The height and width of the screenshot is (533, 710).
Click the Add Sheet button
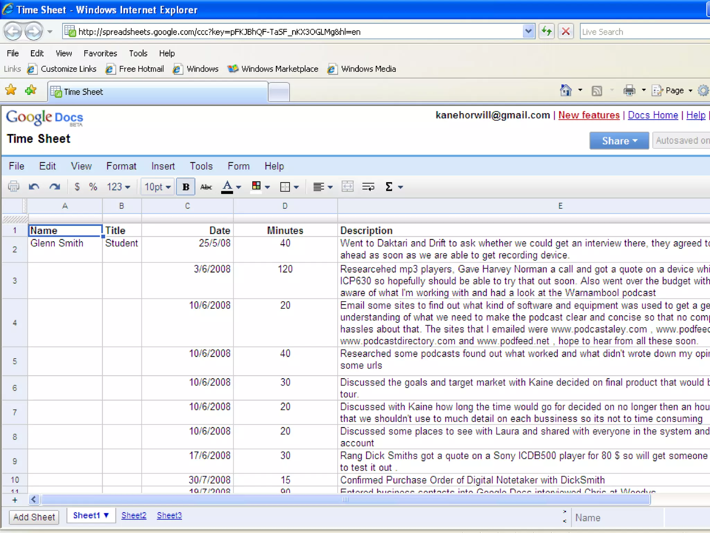pyautogui.click(x=34, y=517)
